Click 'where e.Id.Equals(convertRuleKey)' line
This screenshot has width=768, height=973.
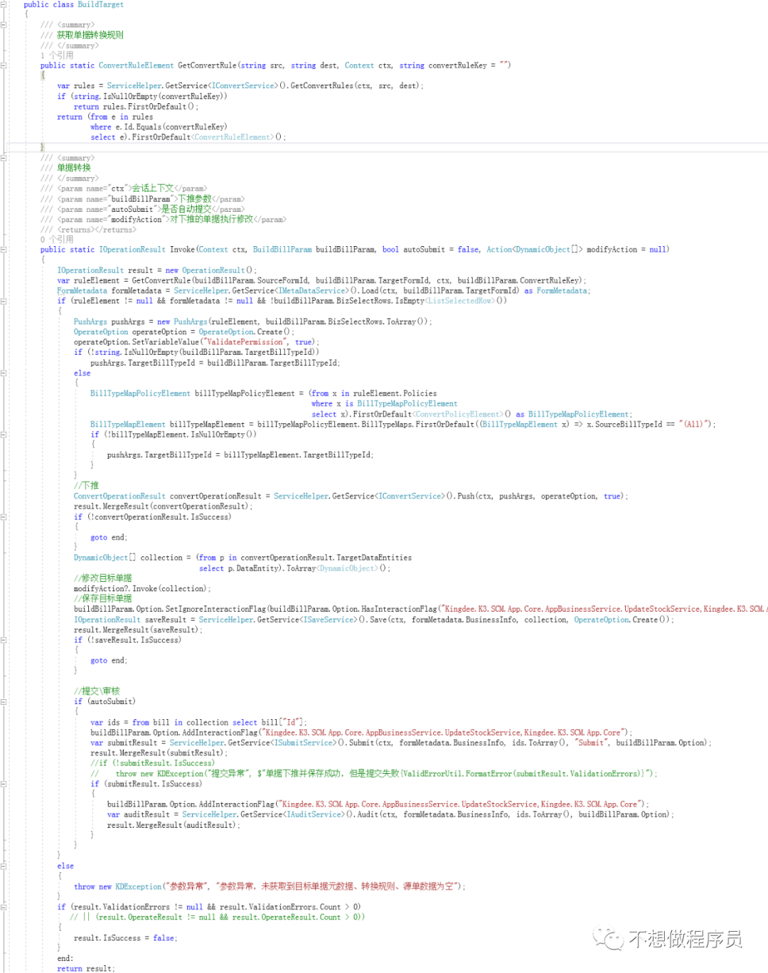pos(159,127)
